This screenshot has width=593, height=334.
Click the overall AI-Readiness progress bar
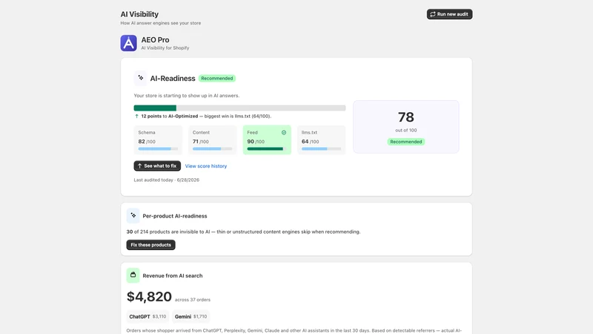click(x=239, y=108)
